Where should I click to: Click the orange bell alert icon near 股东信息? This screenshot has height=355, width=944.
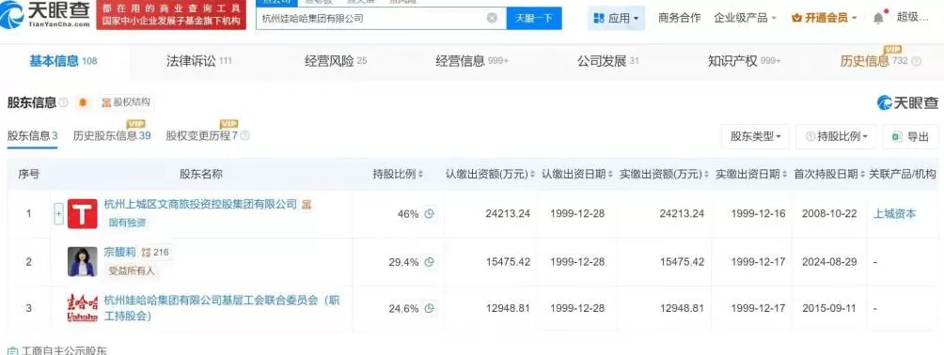click(83, 103)
